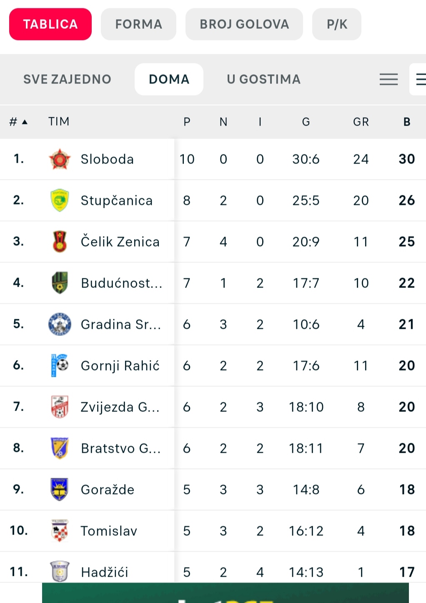Open the FORMA tab
This screenshot has height=603, width=426.
138,24
